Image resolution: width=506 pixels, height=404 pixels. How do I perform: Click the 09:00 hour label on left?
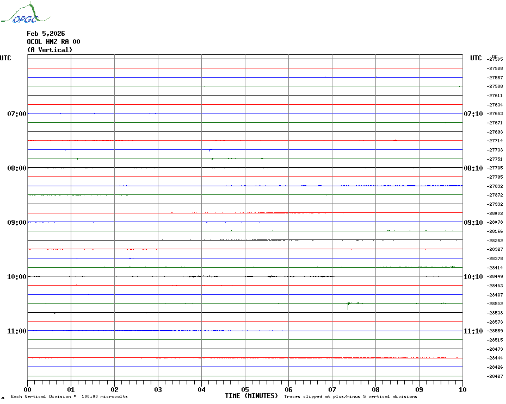coord(17,223)
